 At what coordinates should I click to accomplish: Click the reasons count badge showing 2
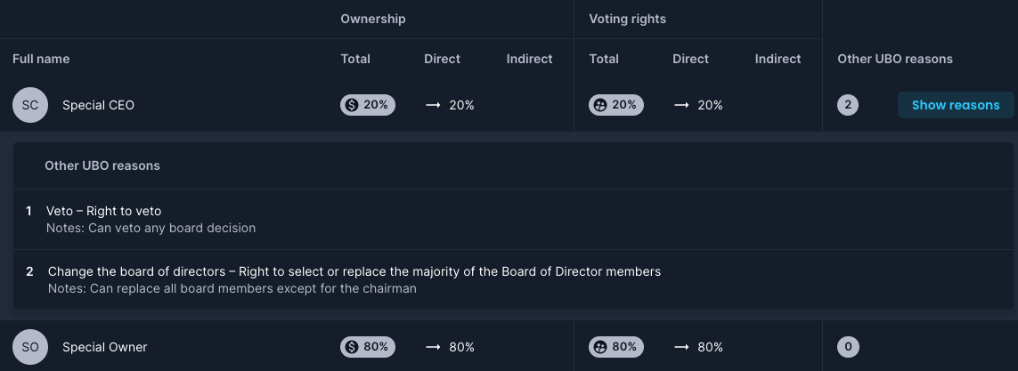pos(848,105)
